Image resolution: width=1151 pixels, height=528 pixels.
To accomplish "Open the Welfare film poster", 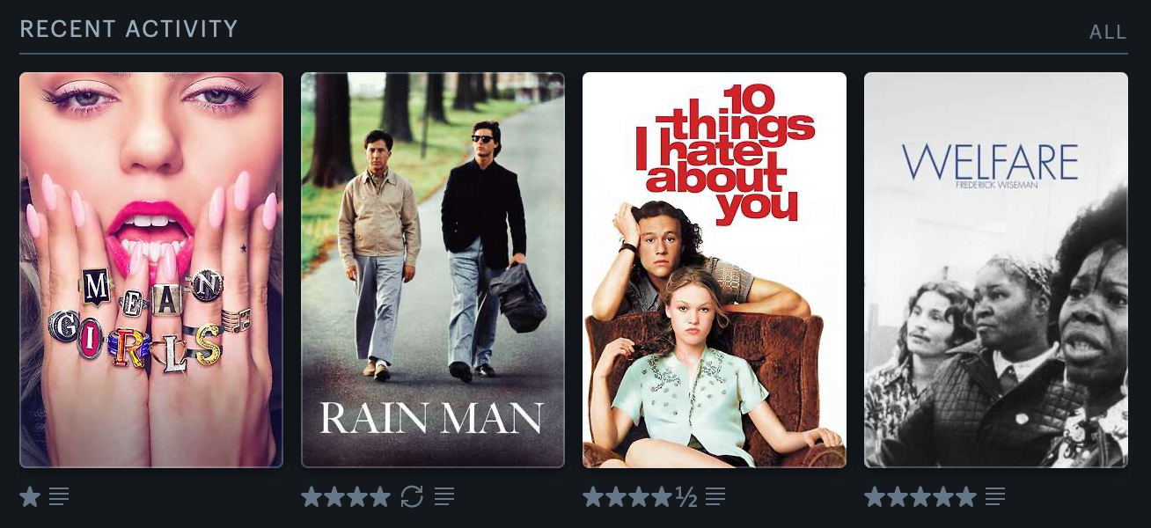I will 996,270.
